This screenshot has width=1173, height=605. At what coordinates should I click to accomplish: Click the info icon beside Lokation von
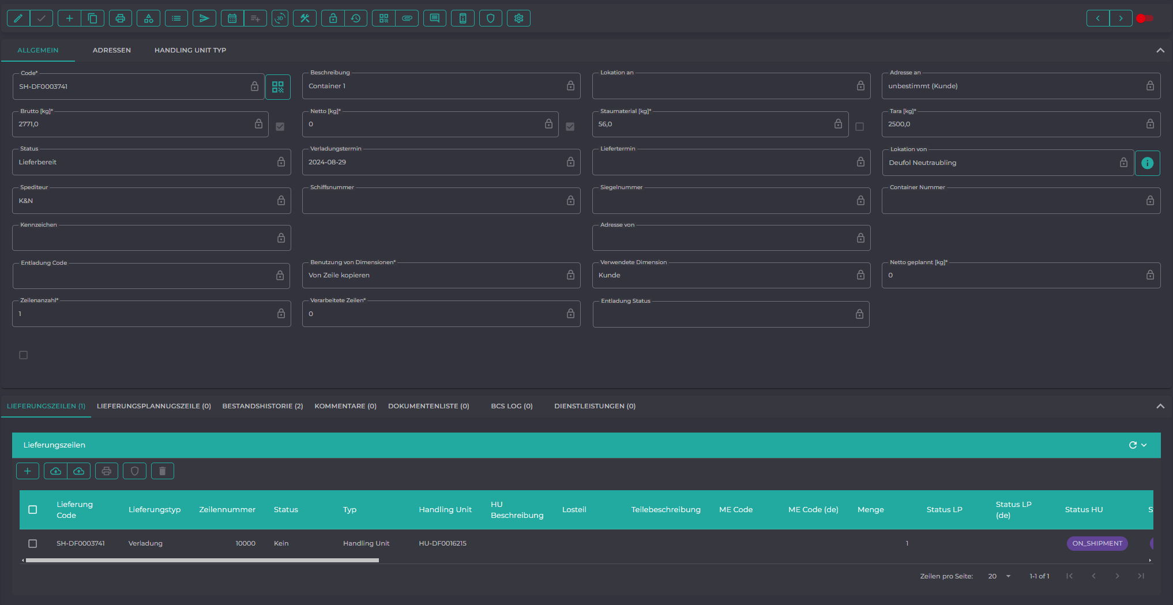pyautogui.click(x=1148, y=163)
